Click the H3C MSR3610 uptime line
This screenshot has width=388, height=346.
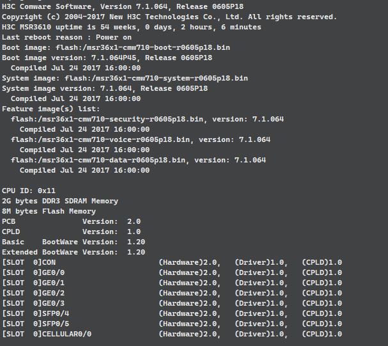(x=132, y=27)
